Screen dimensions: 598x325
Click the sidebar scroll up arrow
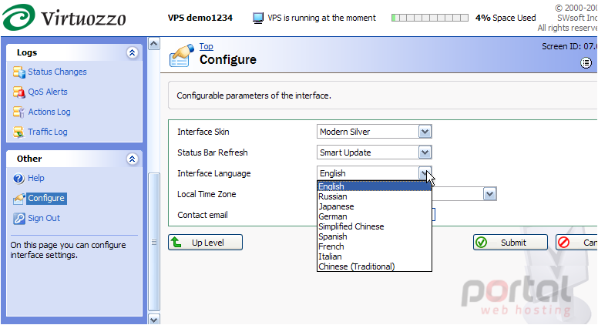153,44
